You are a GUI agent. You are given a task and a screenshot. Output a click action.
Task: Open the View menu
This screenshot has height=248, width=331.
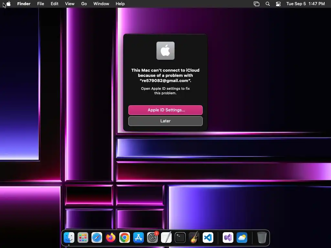[x=70, y=4]
